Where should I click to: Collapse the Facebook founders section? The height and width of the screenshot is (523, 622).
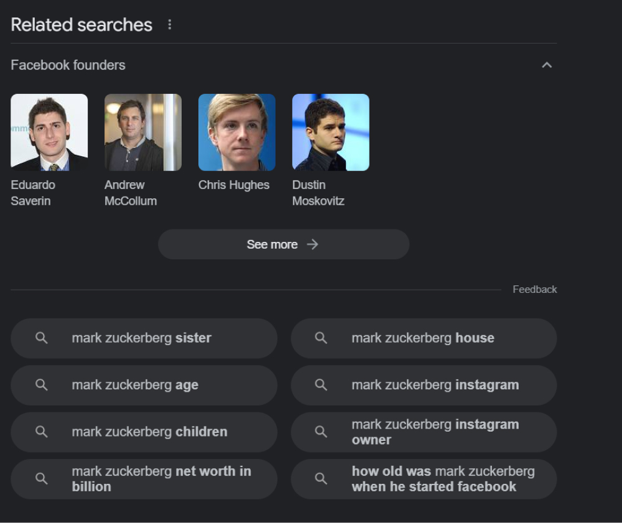tap(547, 65)
